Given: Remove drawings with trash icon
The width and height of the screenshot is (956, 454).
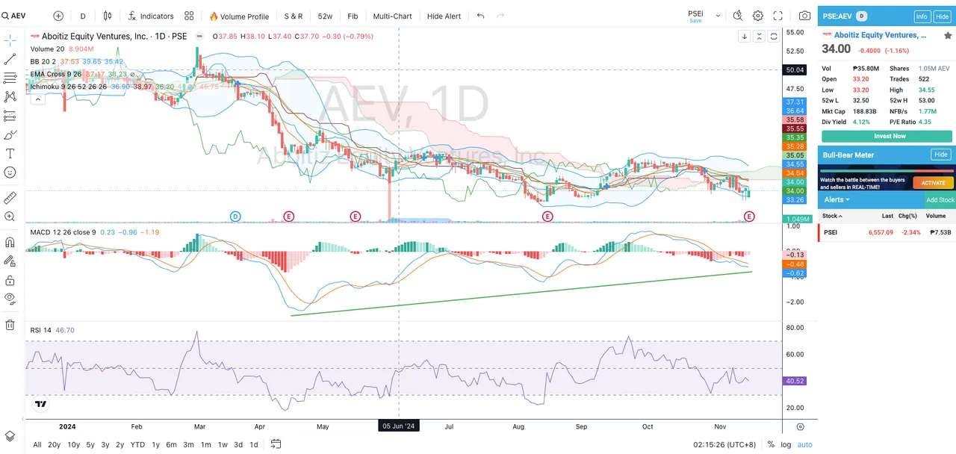Looking at the screenshot, I should pos(10,325).
